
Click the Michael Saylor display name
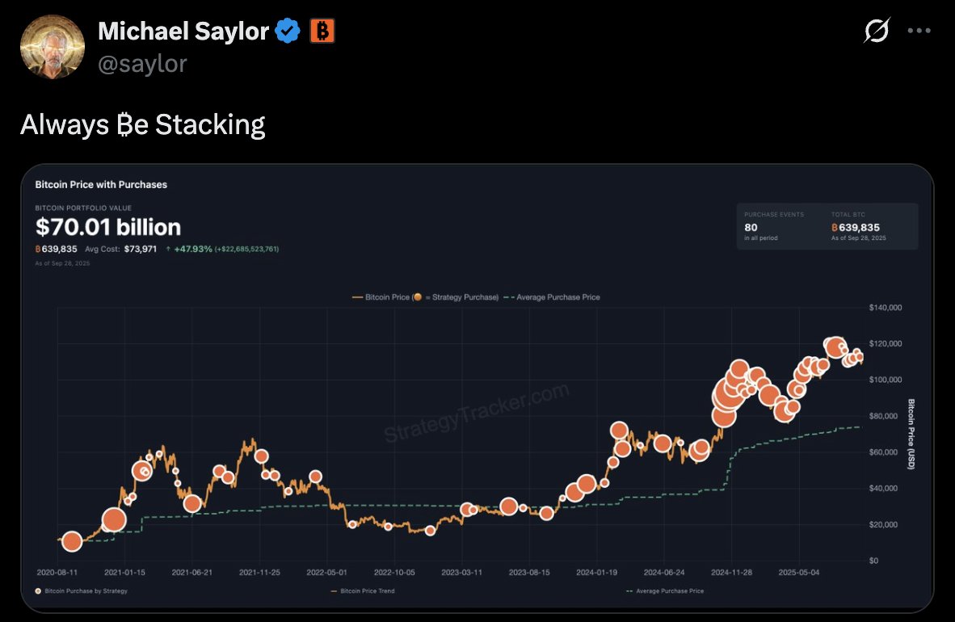click(x=183, y=32)
